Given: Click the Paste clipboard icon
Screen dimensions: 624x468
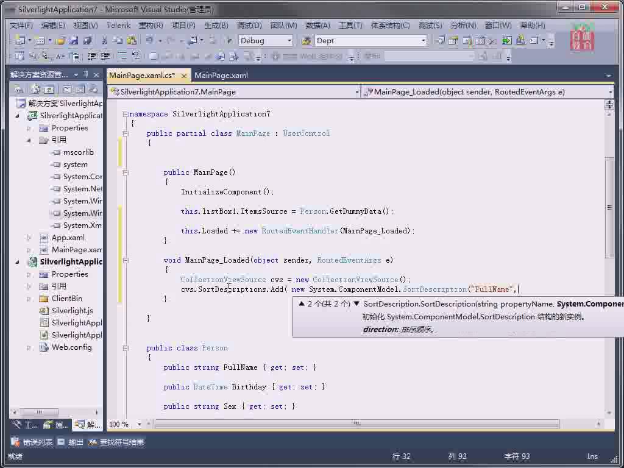Looking at the screenshot, I should (132, 40).
